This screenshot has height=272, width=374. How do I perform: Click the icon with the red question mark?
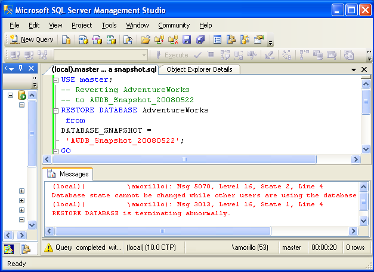pyautogui.click(x=159, y=39)
